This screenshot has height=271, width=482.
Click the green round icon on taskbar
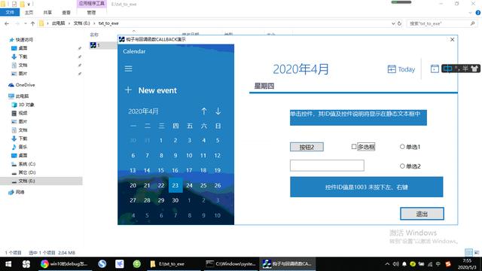coord(137,263)
